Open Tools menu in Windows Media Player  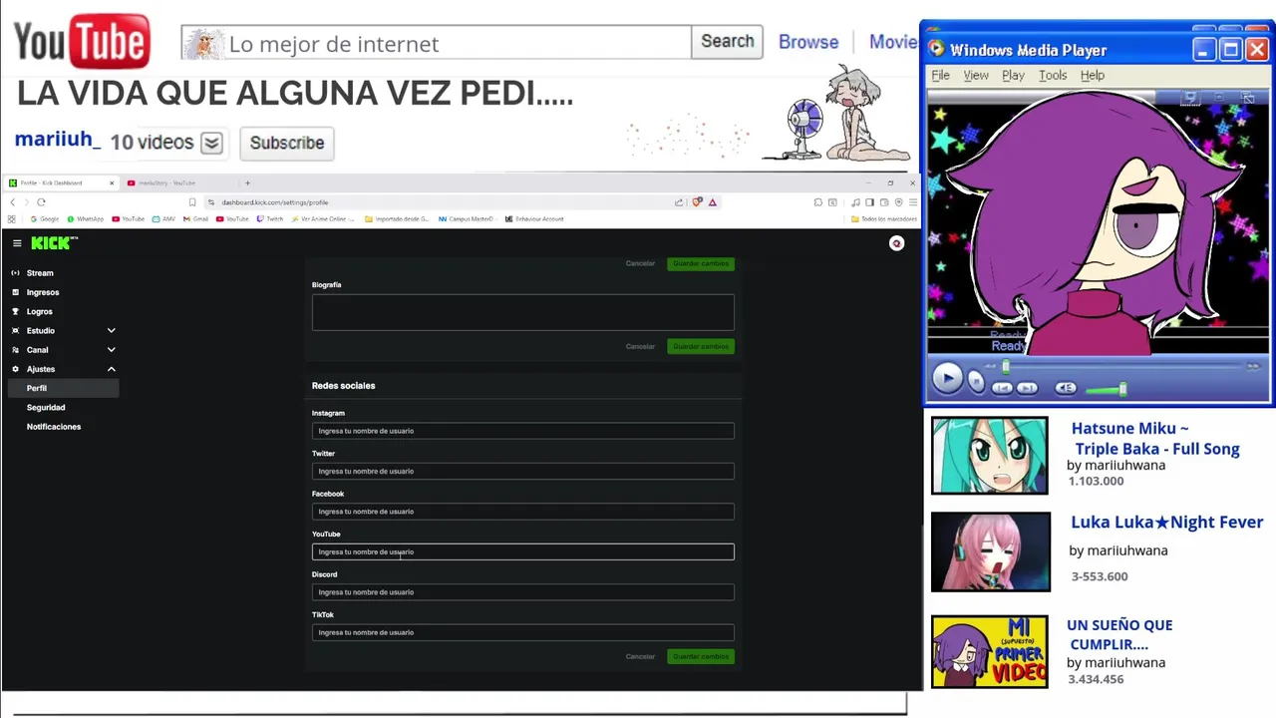pos(1053,76)
